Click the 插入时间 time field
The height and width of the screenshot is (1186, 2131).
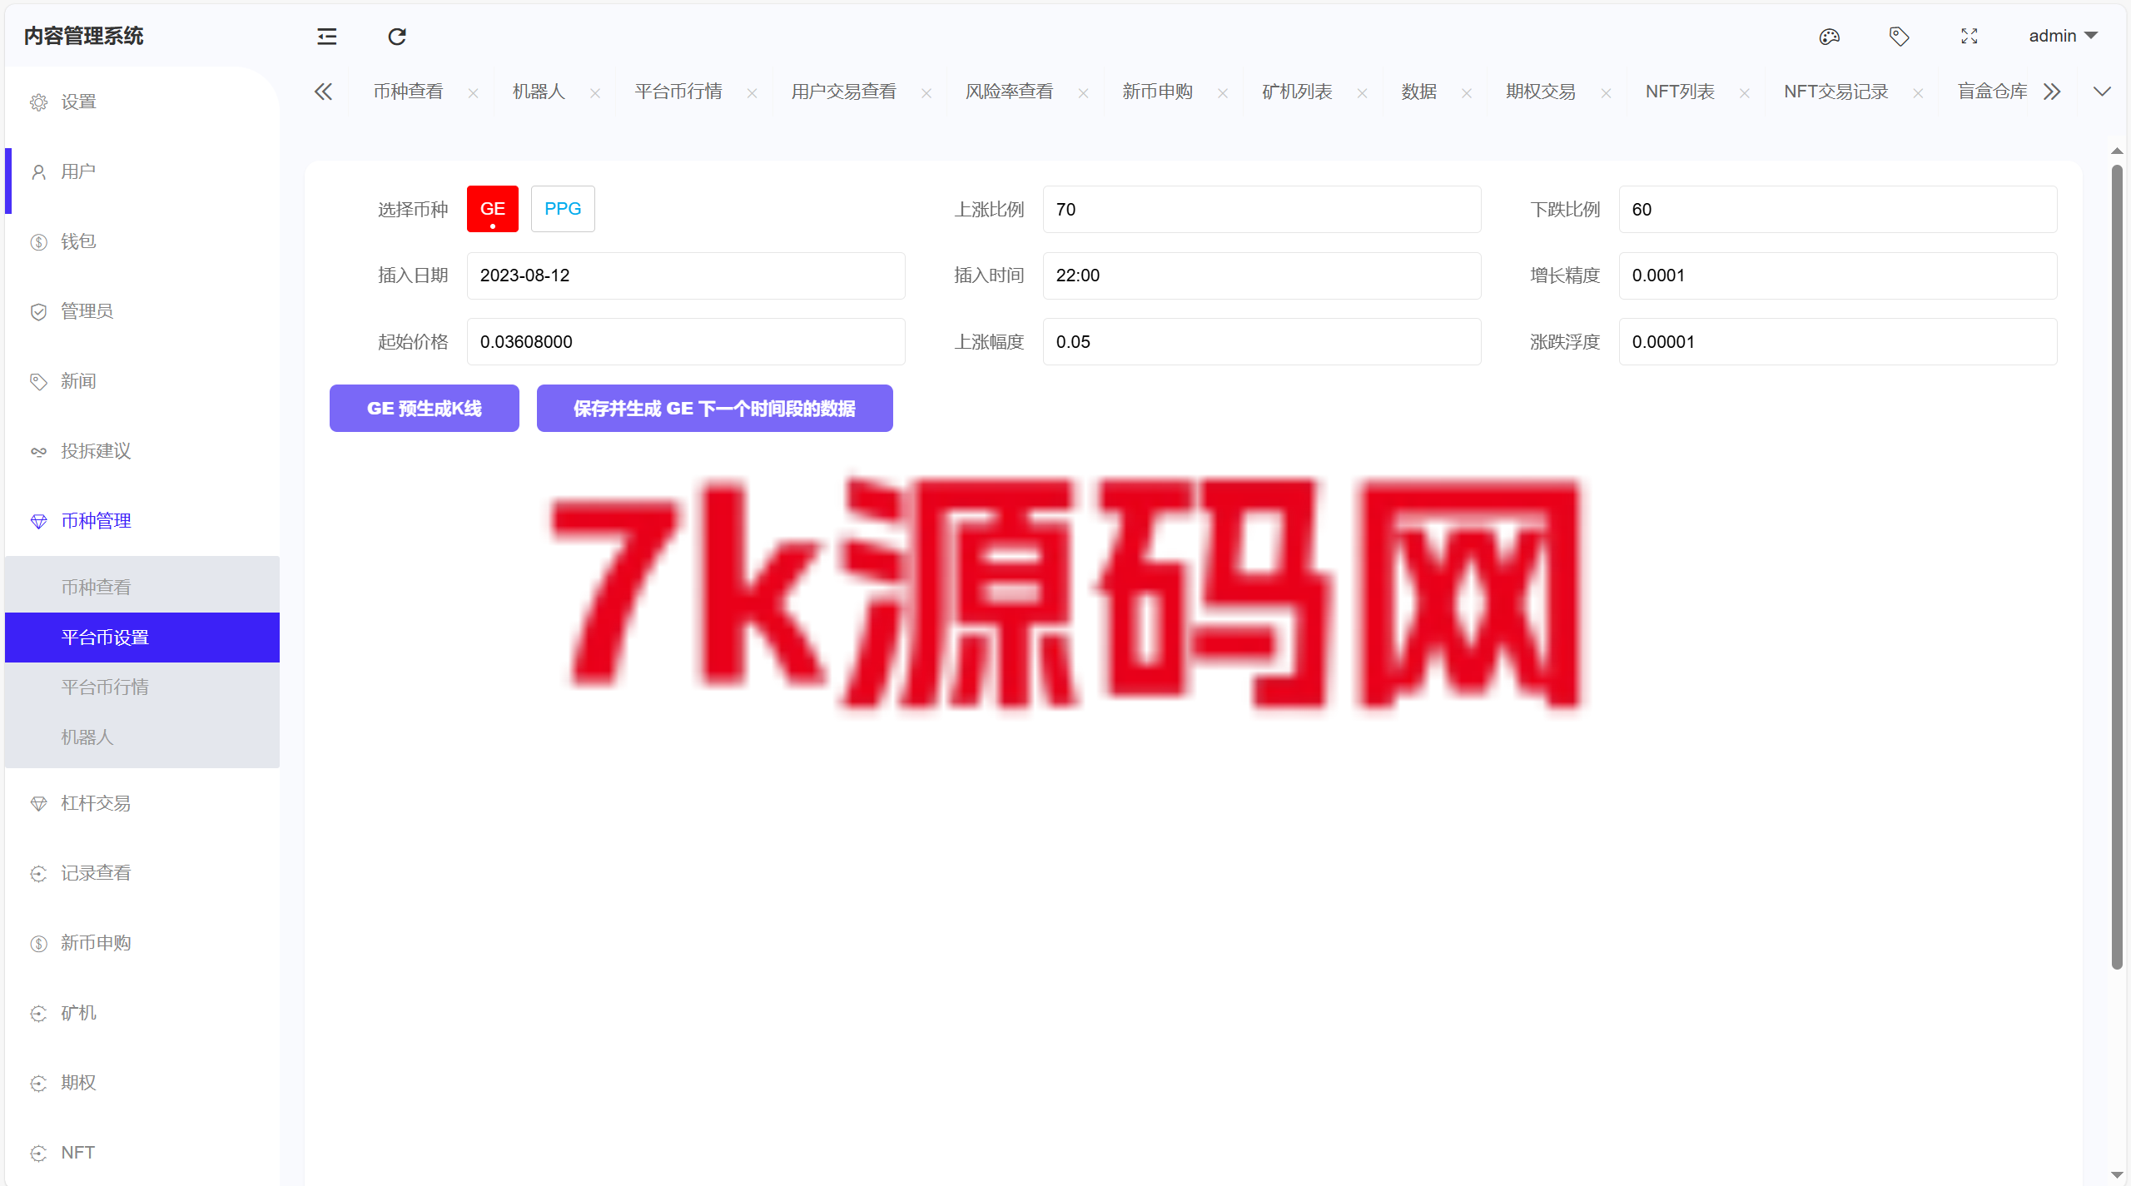[x=1261, y=275]
